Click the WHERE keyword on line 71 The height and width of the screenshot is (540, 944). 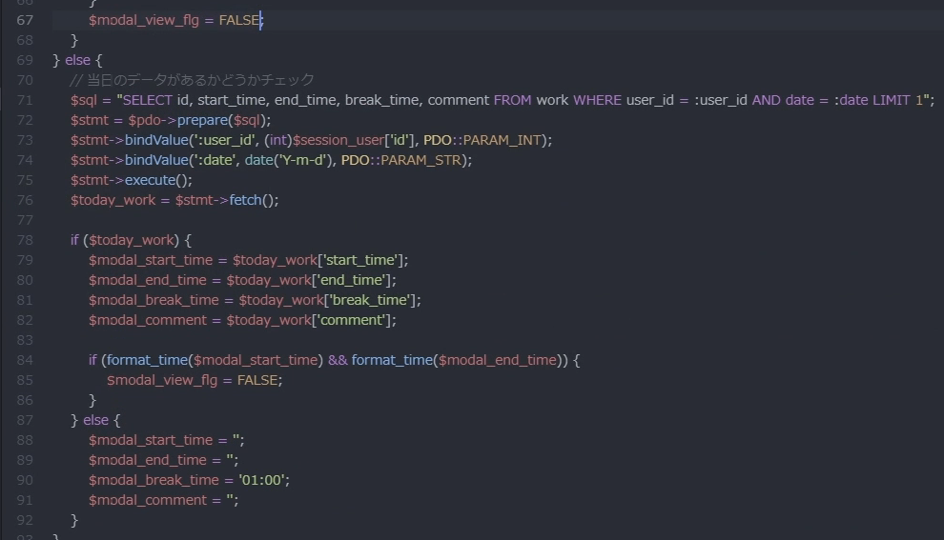[597, 100]
